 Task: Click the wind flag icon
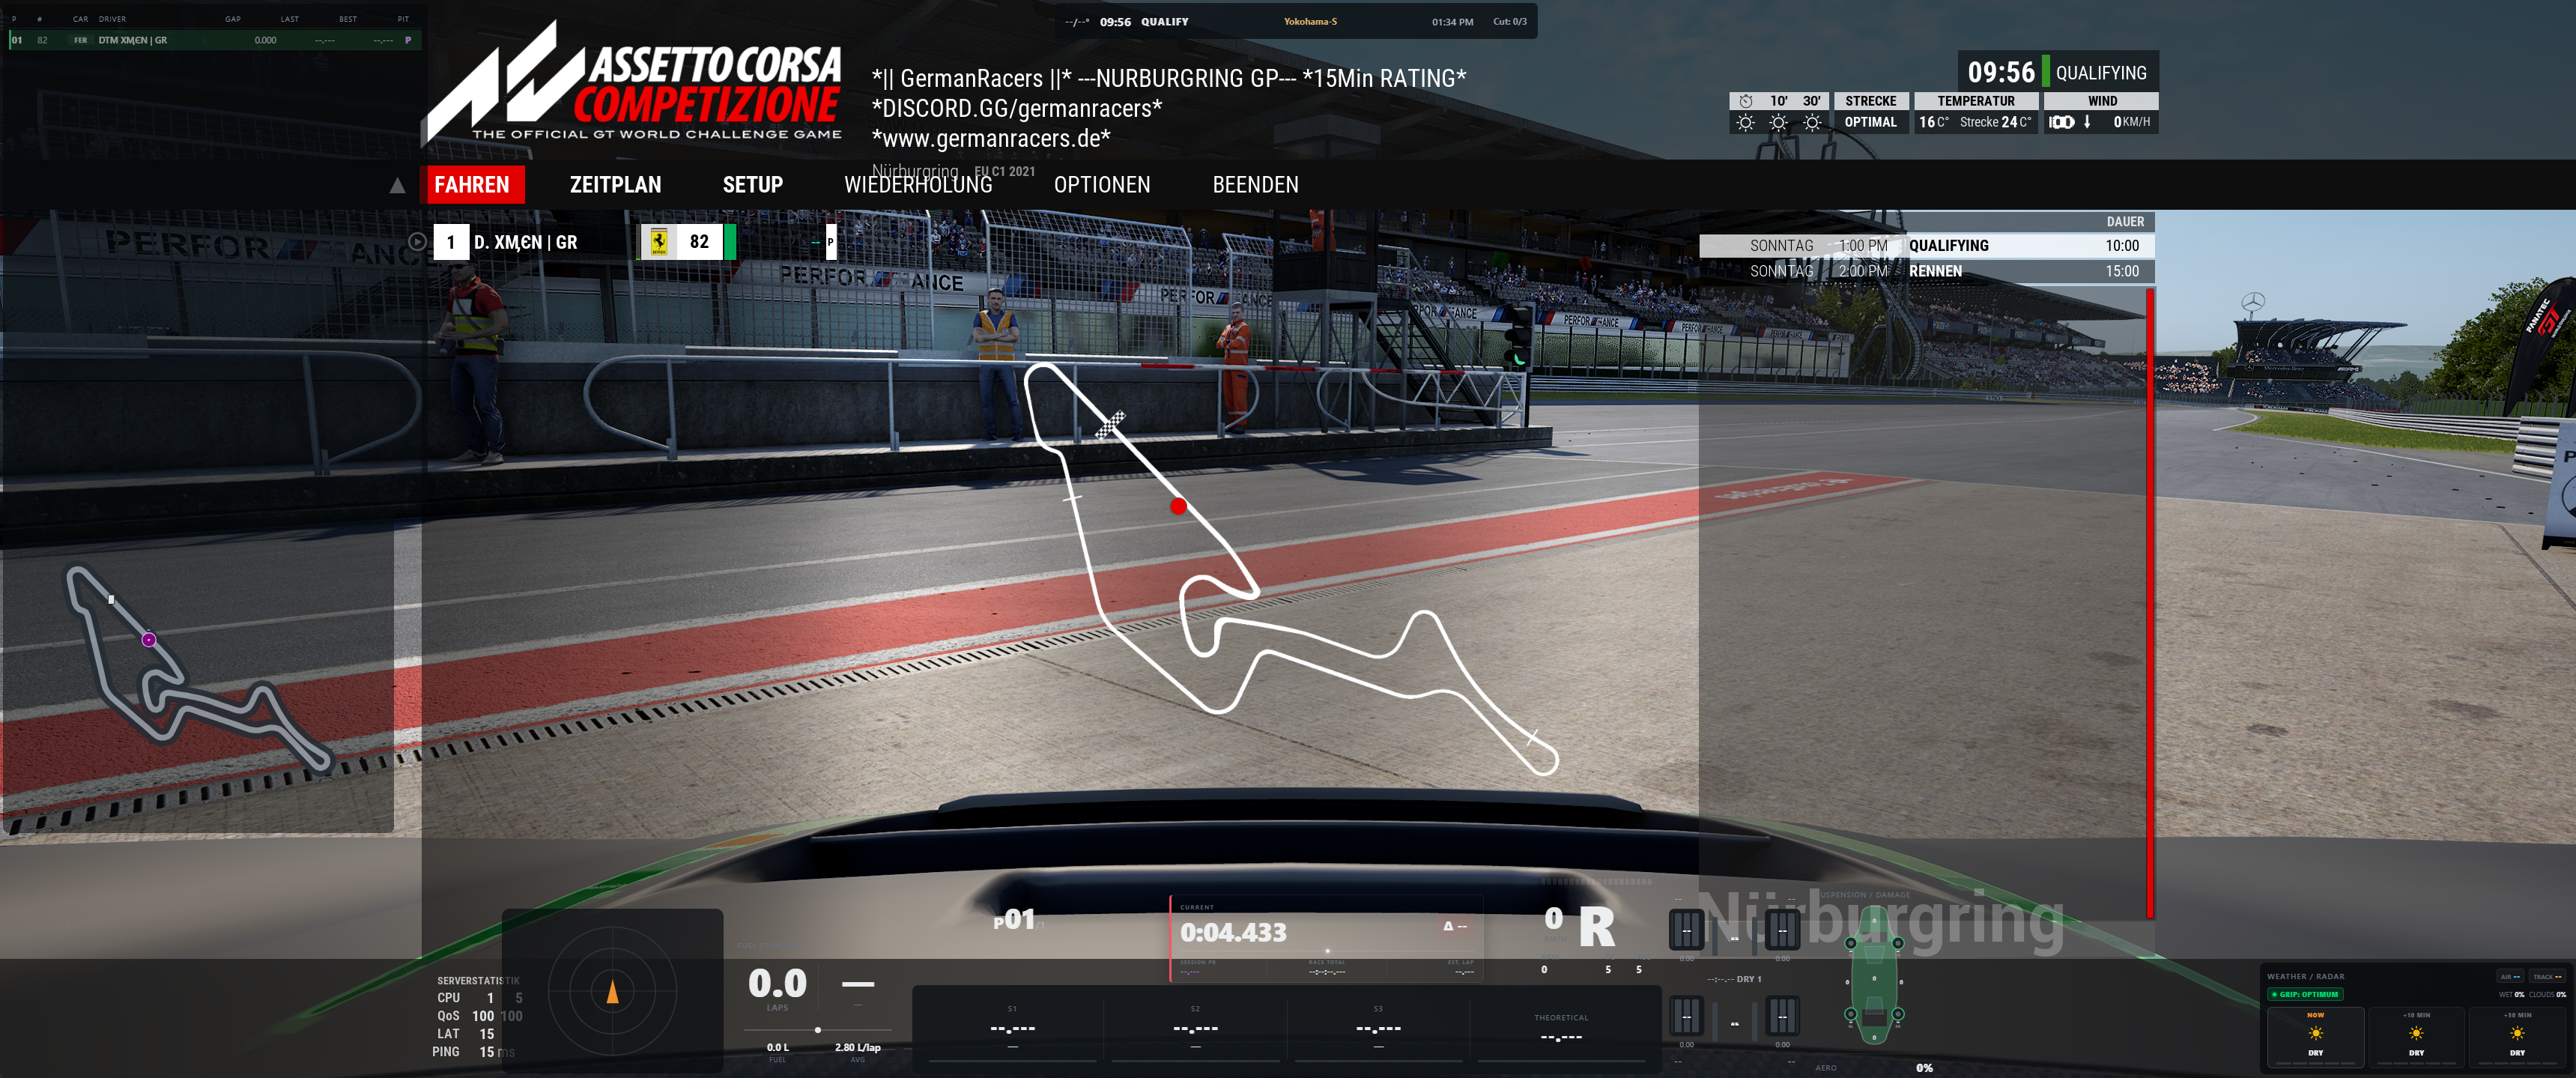[2061, 123]
